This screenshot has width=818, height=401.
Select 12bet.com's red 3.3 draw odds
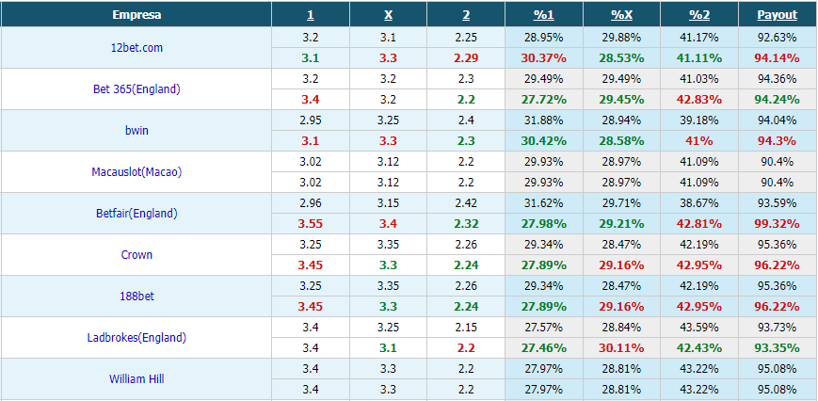[388, 58]
